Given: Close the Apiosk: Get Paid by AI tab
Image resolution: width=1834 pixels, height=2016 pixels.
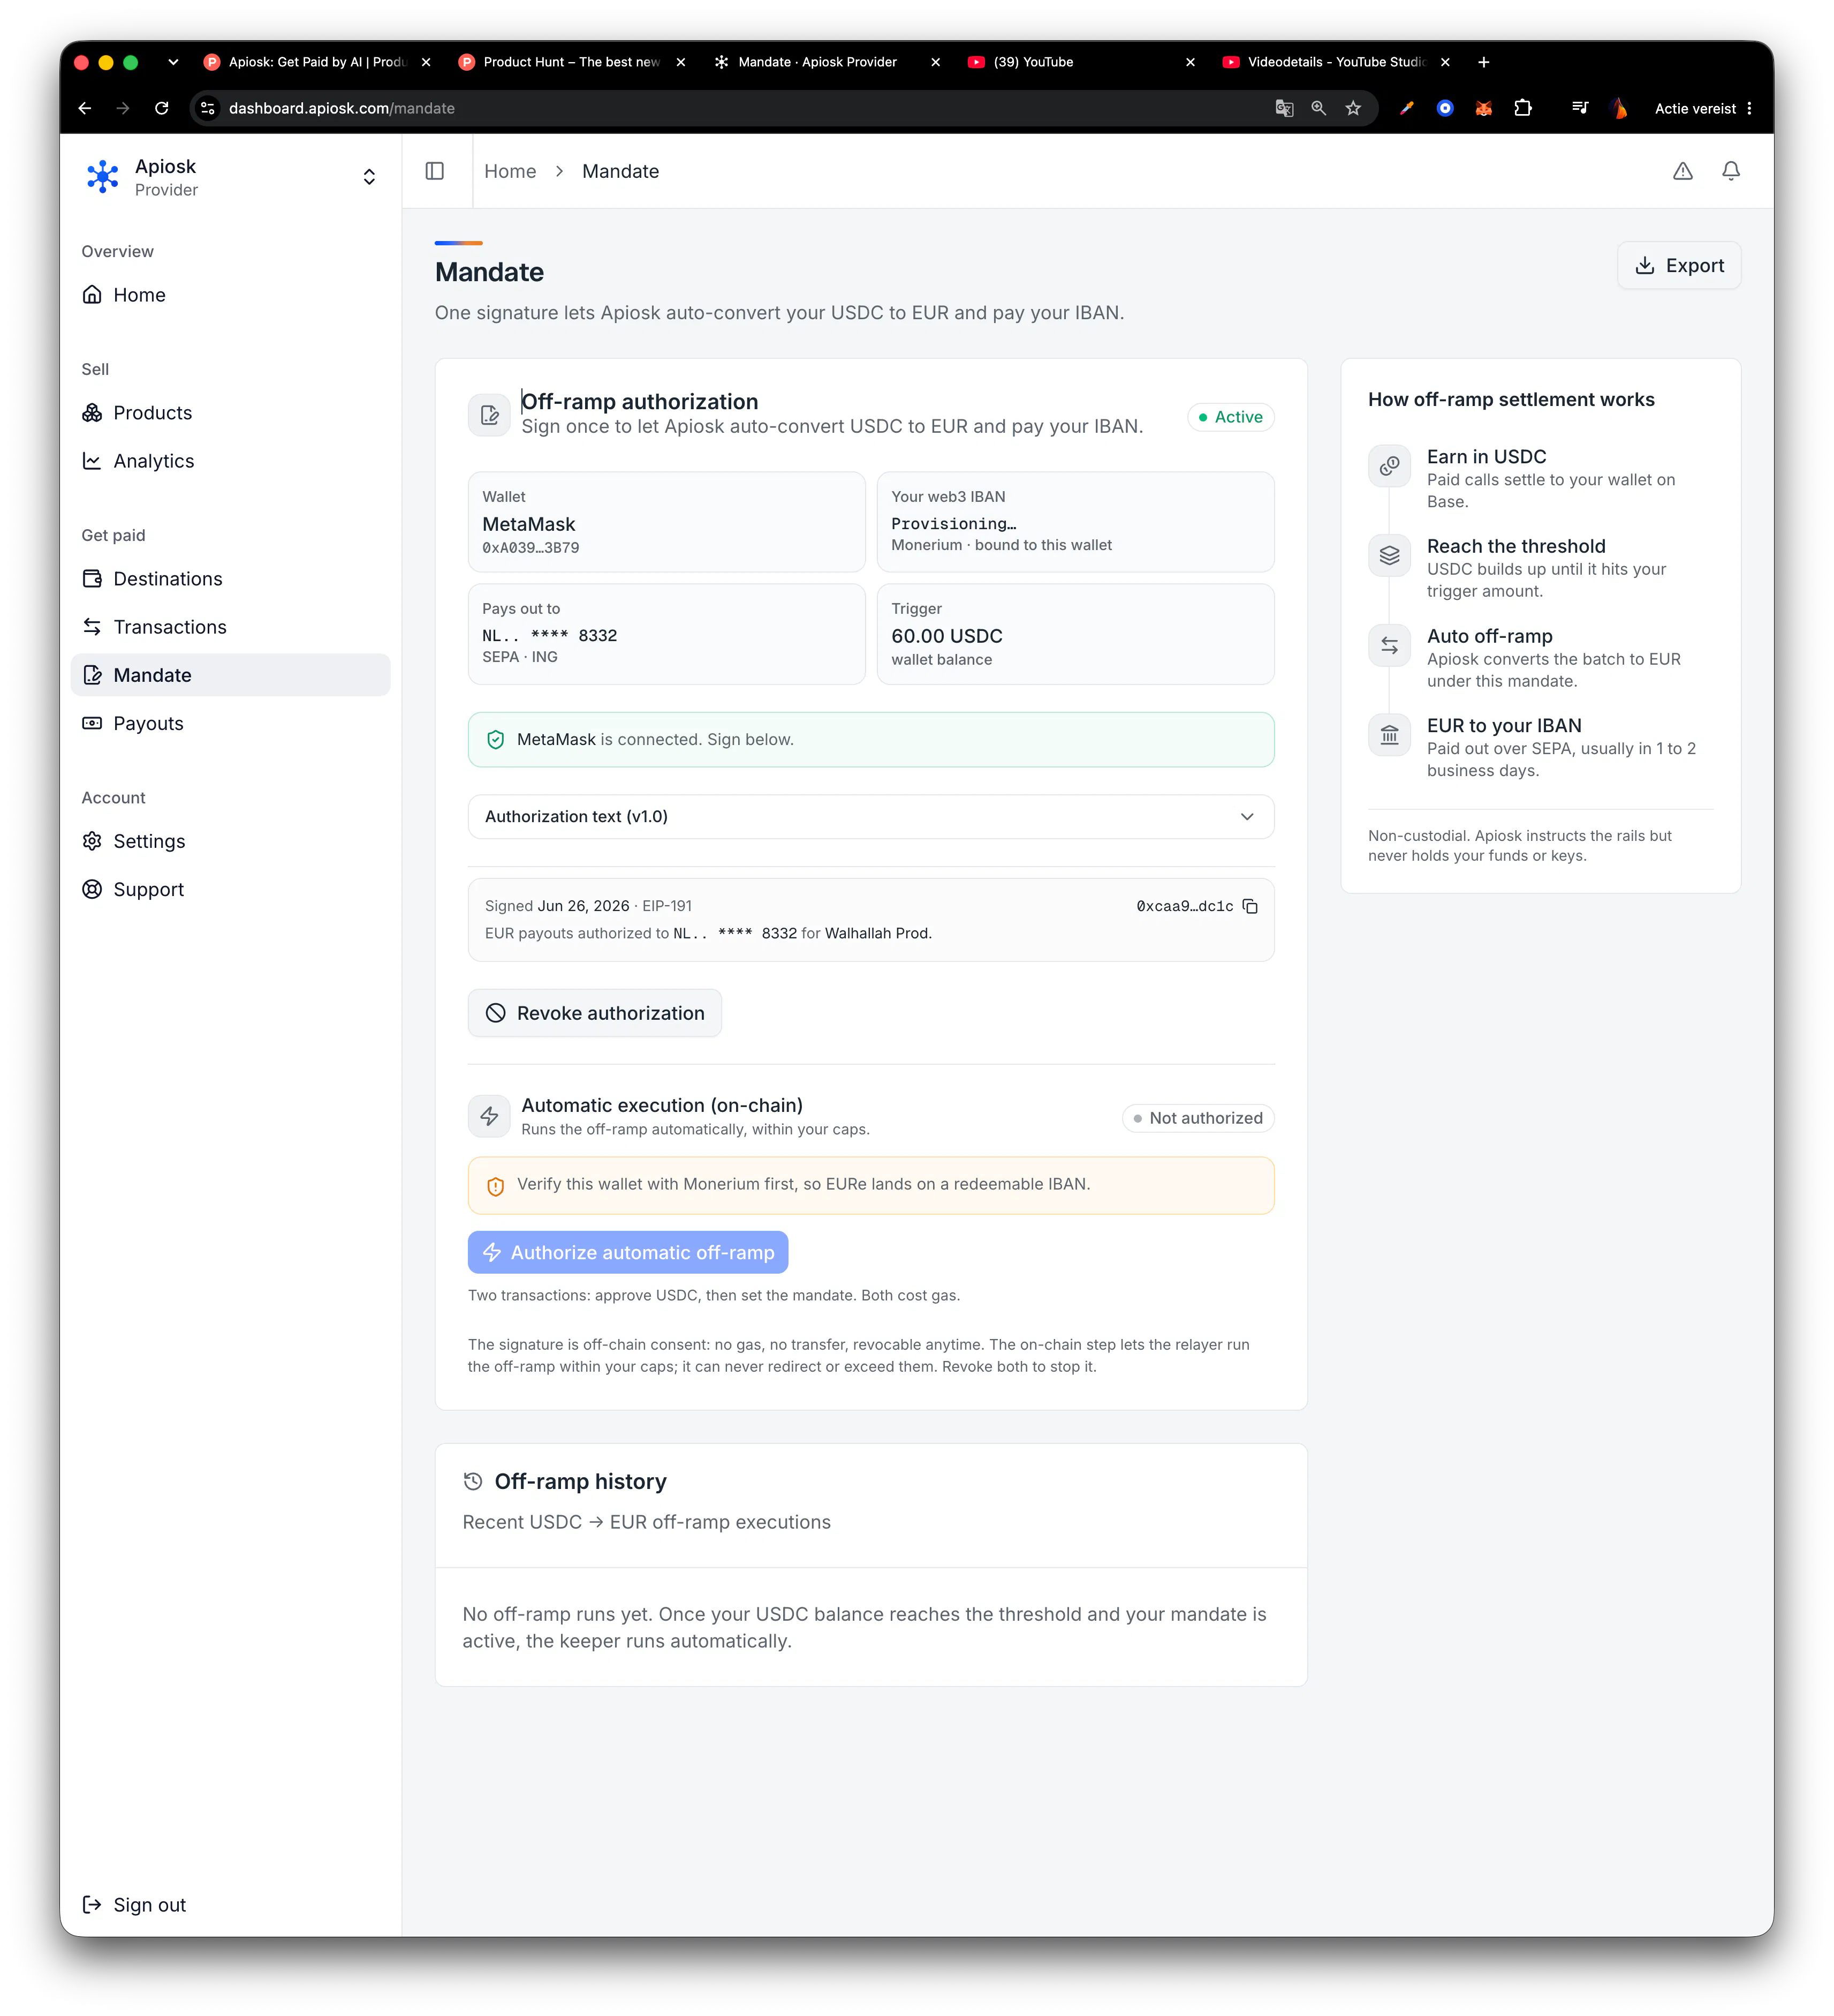Looking at the screenshot, I should (426, 62).
